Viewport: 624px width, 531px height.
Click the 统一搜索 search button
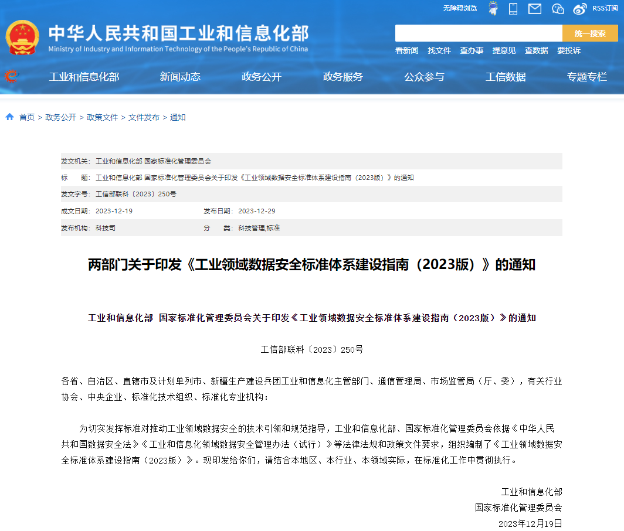coord(590,33)
